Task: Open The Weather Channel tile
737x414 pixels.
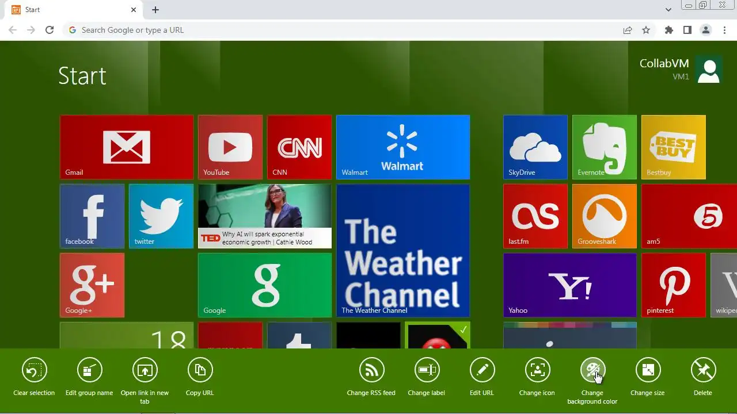Action: [x=403, y=251]
